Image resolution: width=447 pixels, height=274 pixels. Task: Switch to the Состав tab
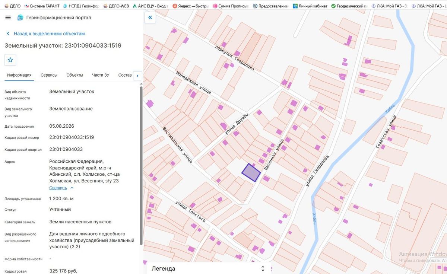(125, 75)
